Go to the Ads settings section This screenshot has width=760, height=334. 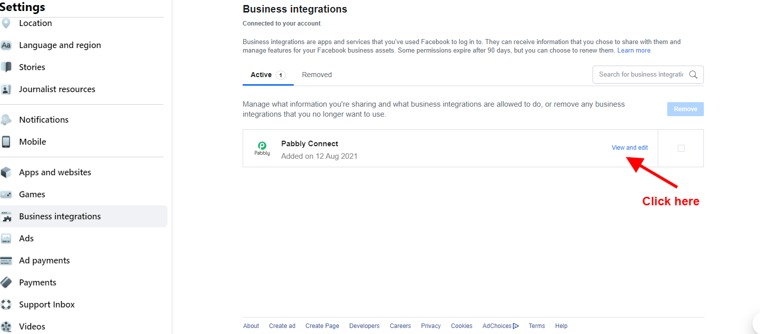(x=27, y=238)
